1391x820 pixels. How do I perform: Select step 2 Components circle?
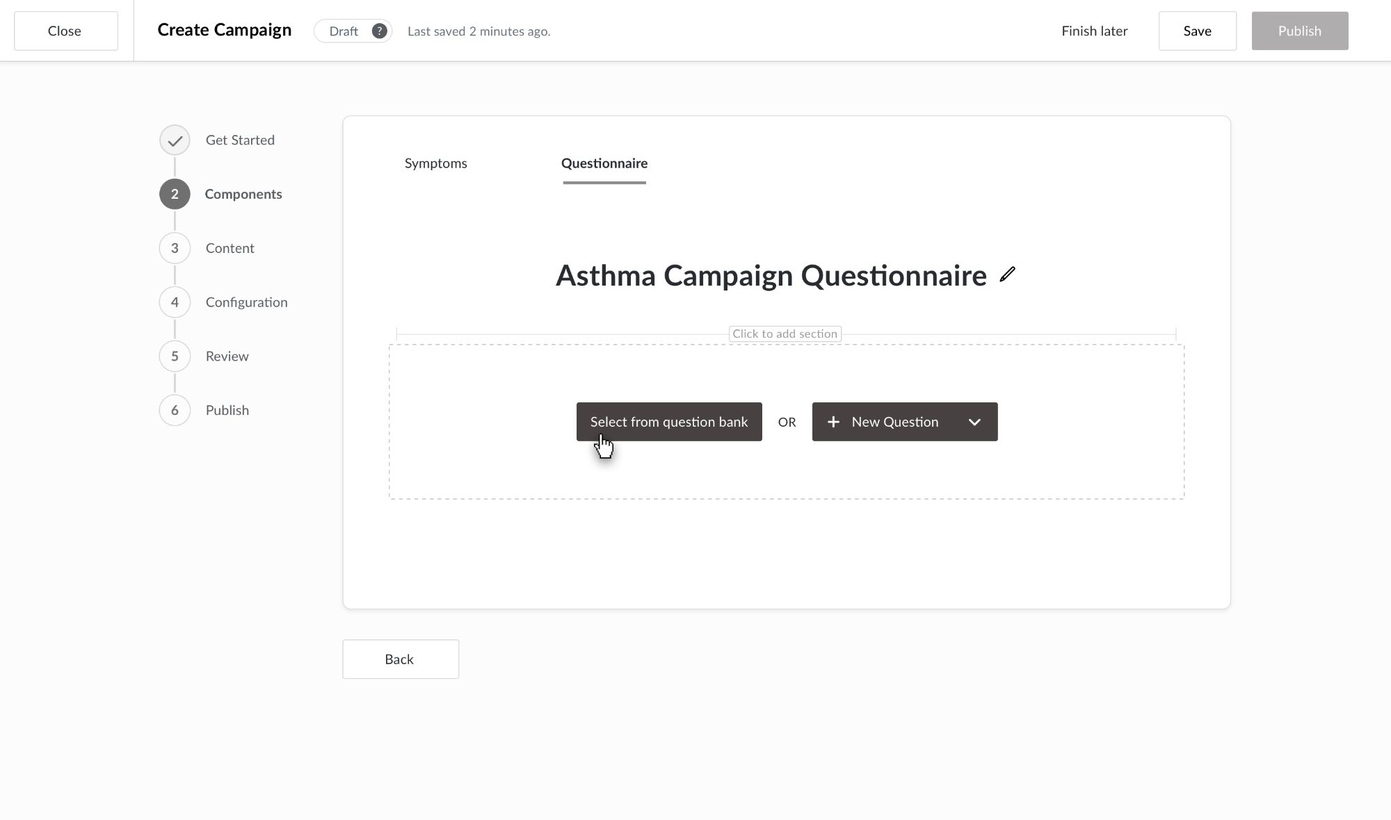(x=175, y=195)
